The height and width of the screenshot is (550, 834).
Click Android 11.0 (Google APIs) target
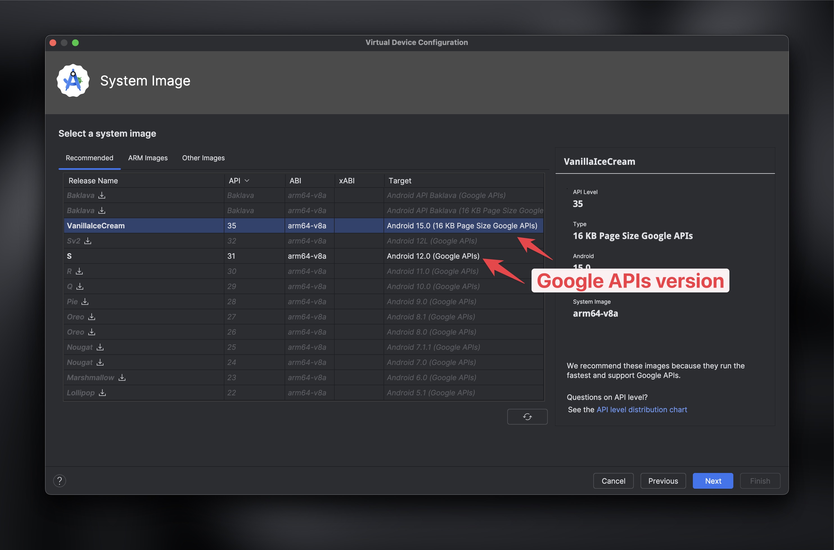tap(432, 271)
